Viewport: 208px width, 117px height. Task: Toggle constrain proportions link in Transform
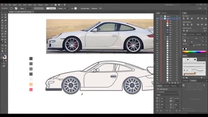204,85
